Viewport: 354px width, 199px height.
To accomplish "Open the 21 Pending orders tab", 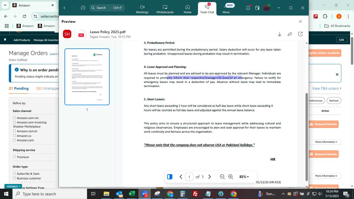I will 19,88.
